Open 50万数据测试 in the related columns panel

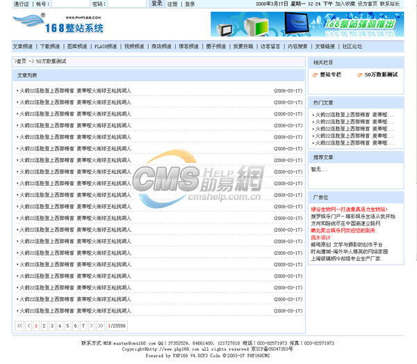click(x=381, y=74)
